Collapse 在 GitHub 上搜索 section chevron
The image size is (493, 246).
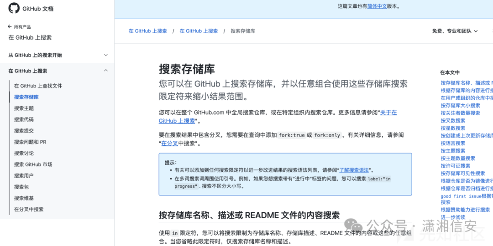[106, 71]
